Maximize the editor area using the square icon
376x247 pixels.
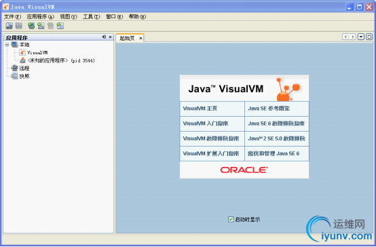pos(369,37)
